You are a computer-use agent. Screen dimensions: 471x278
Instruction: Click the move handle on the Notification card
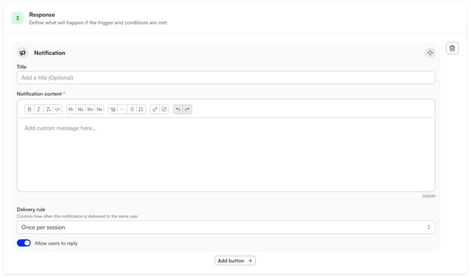click(x=430, y=53)
